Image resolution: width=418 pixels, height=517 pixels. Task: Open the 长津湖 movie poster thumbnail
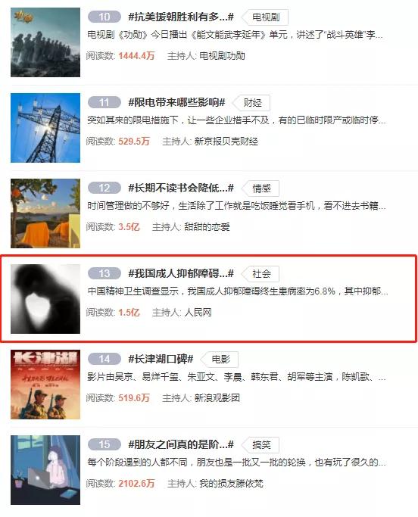click(x=45, y=385)
